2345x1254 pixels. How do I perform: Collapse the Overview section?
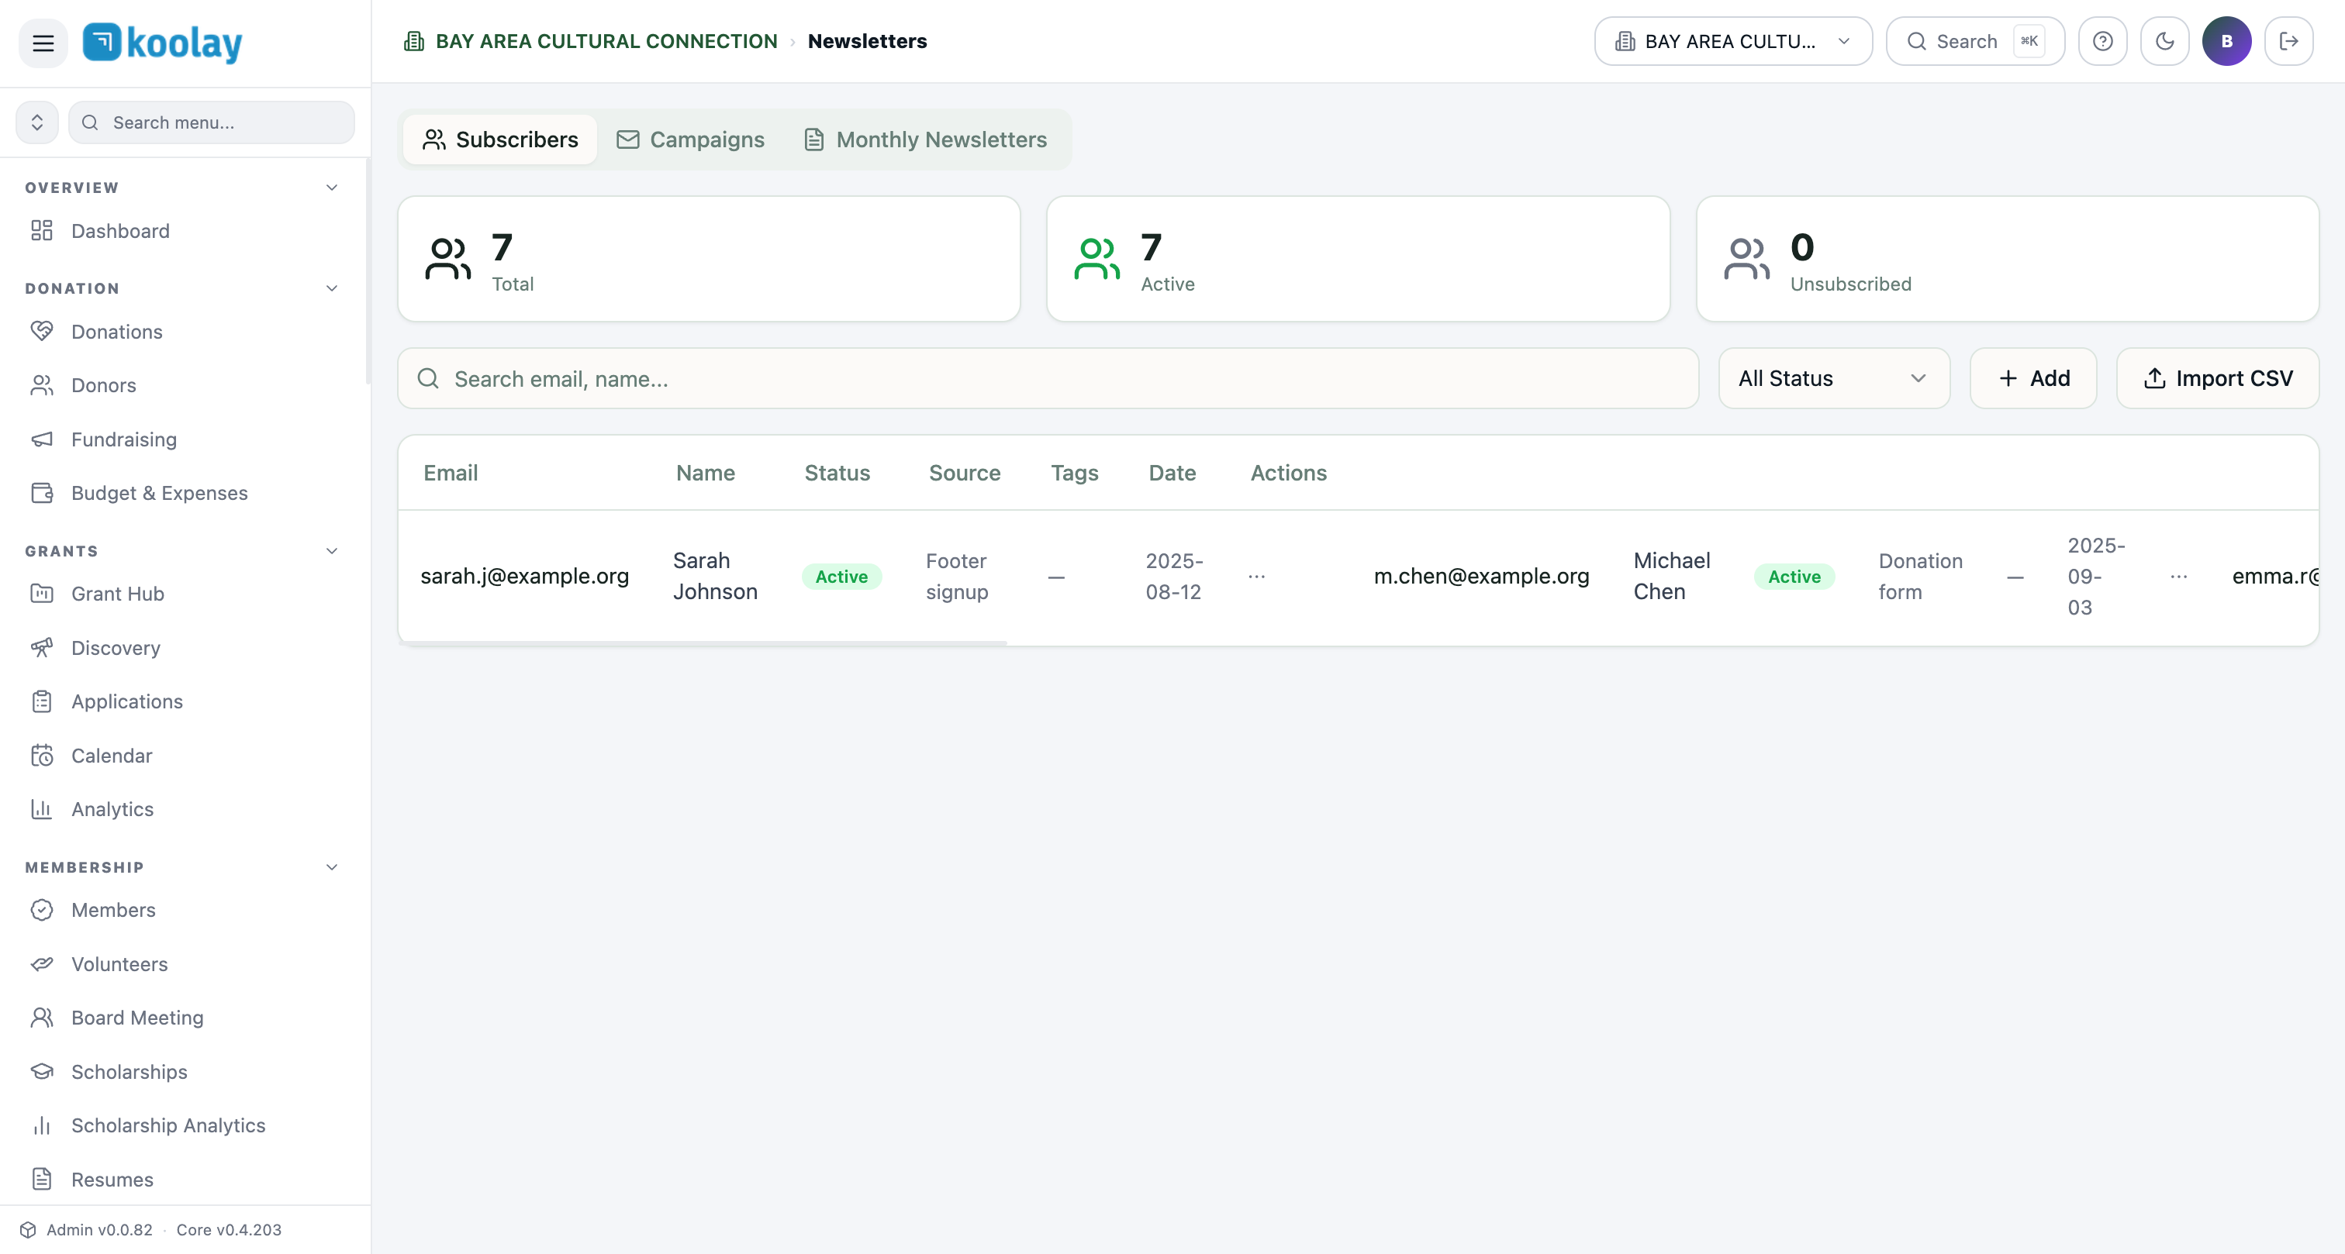point(332,188)
